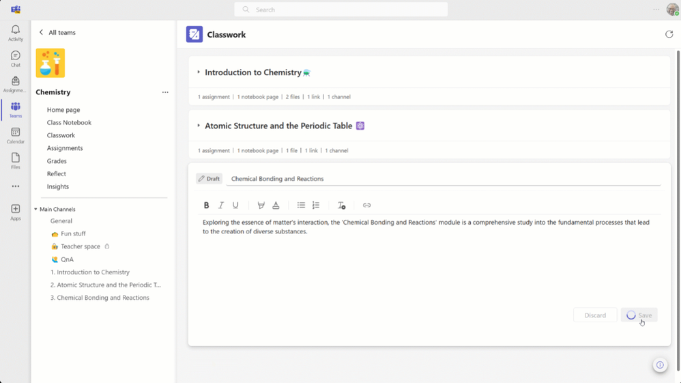Expand Atomic Structure and Periodic Table module
This screenshot has height=383, width=681.
click(199, 126)
